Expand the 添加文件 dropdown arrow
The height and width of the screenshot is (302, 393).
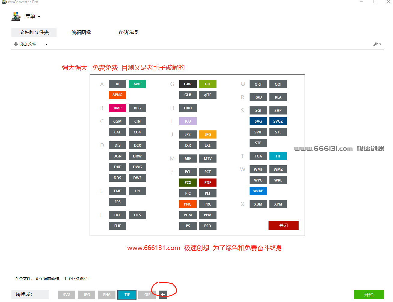[46, 44]
